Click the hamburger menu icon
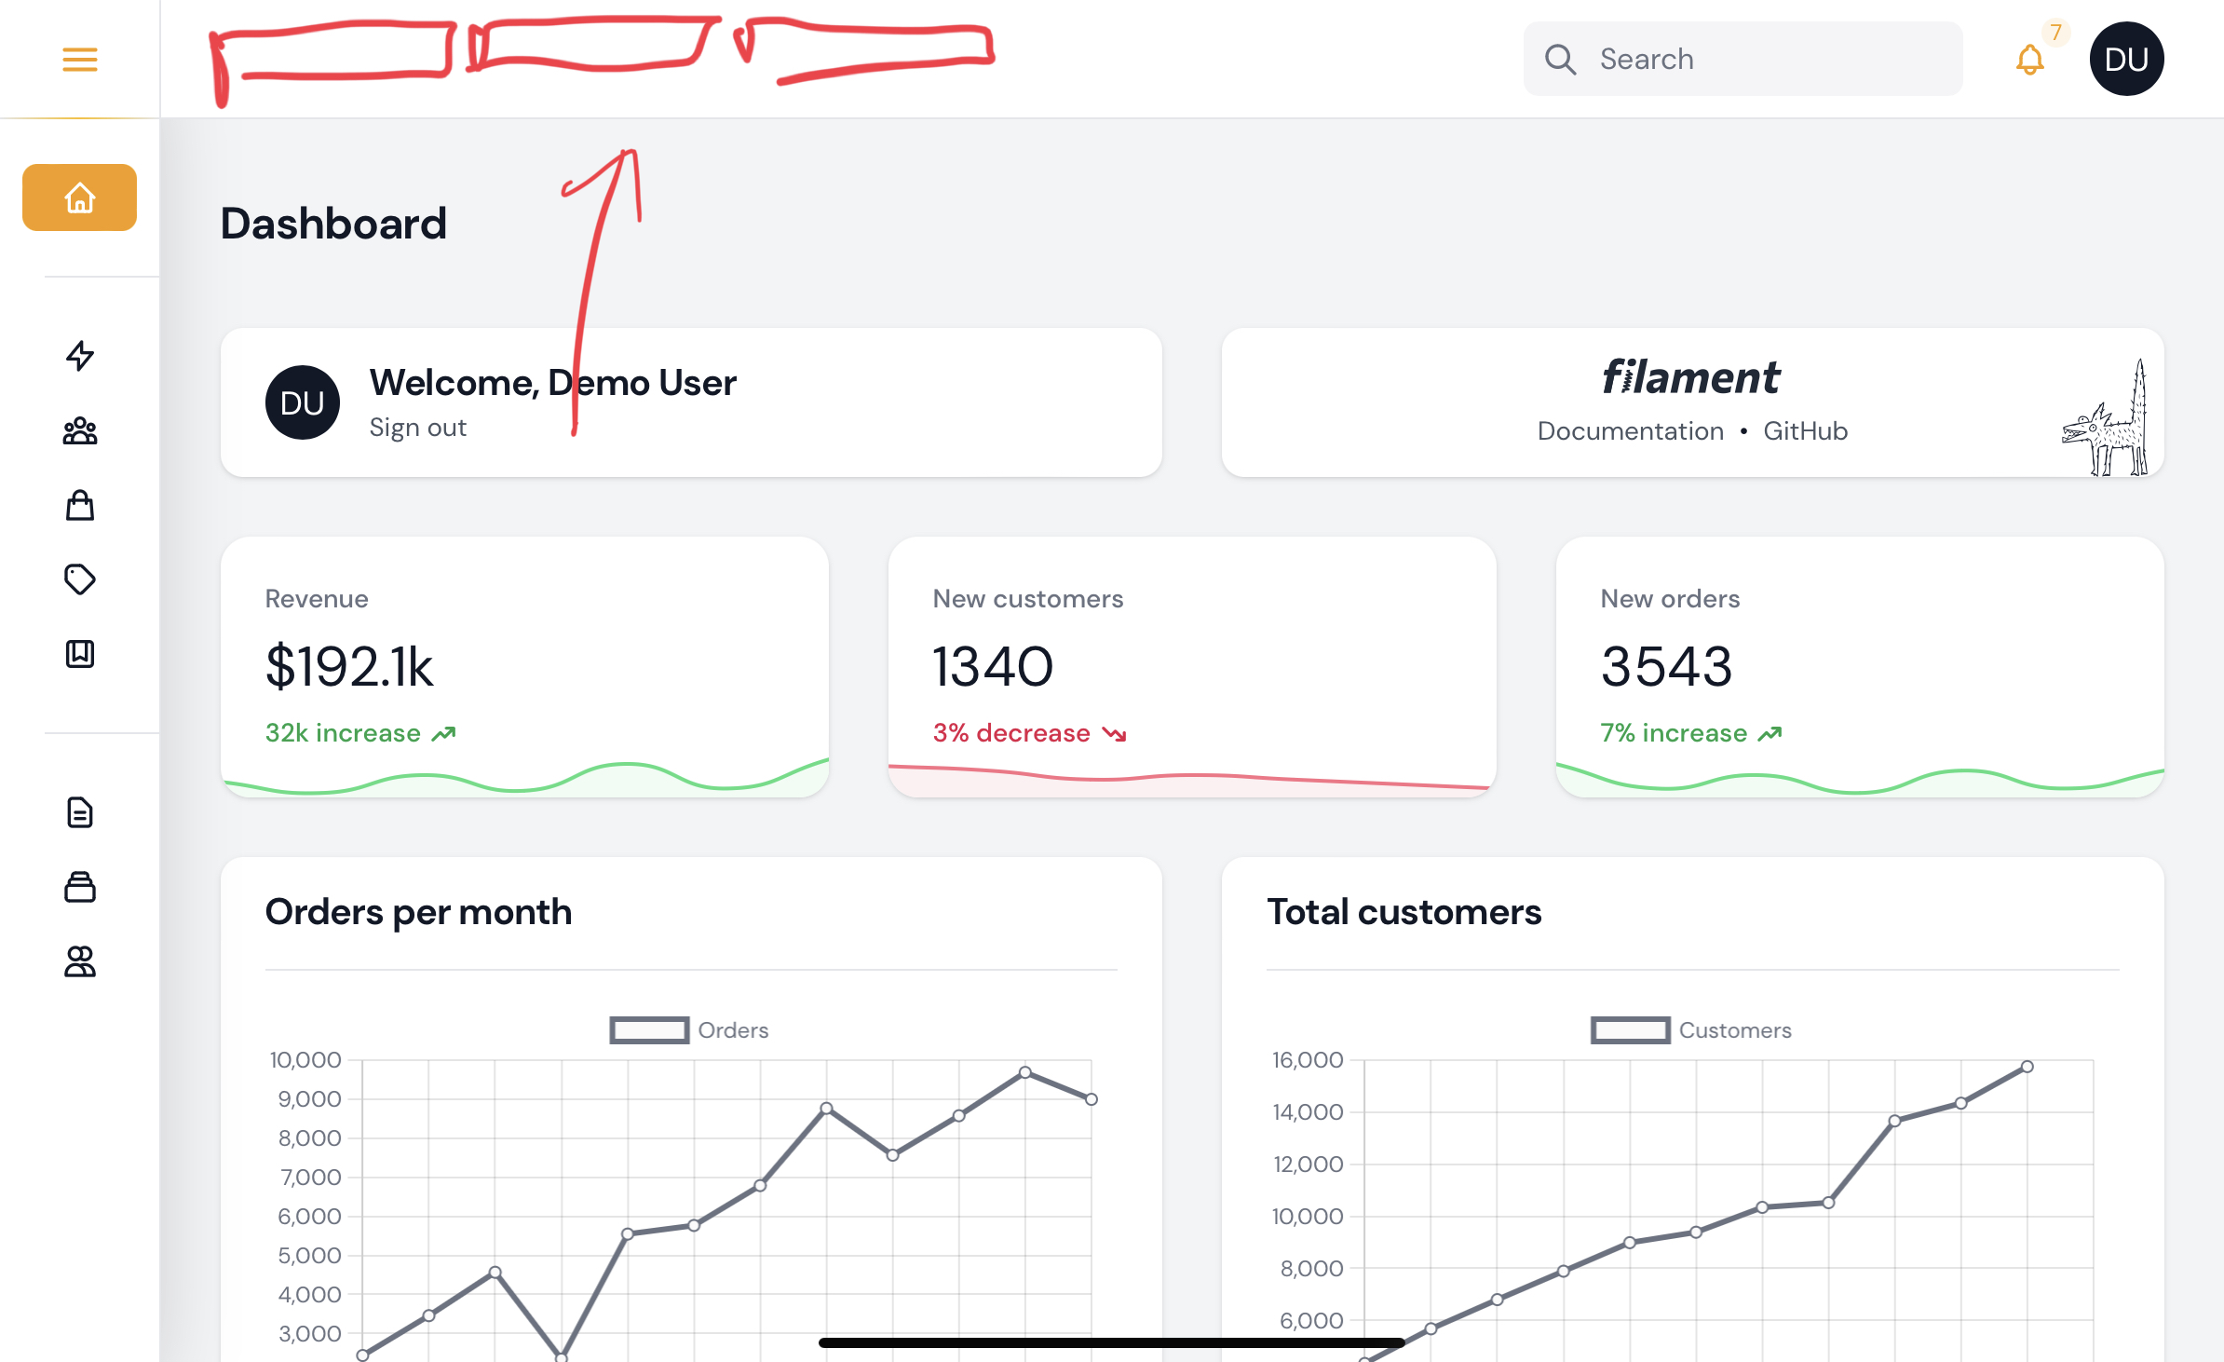2224x1362 pixels. click(79, 60)
